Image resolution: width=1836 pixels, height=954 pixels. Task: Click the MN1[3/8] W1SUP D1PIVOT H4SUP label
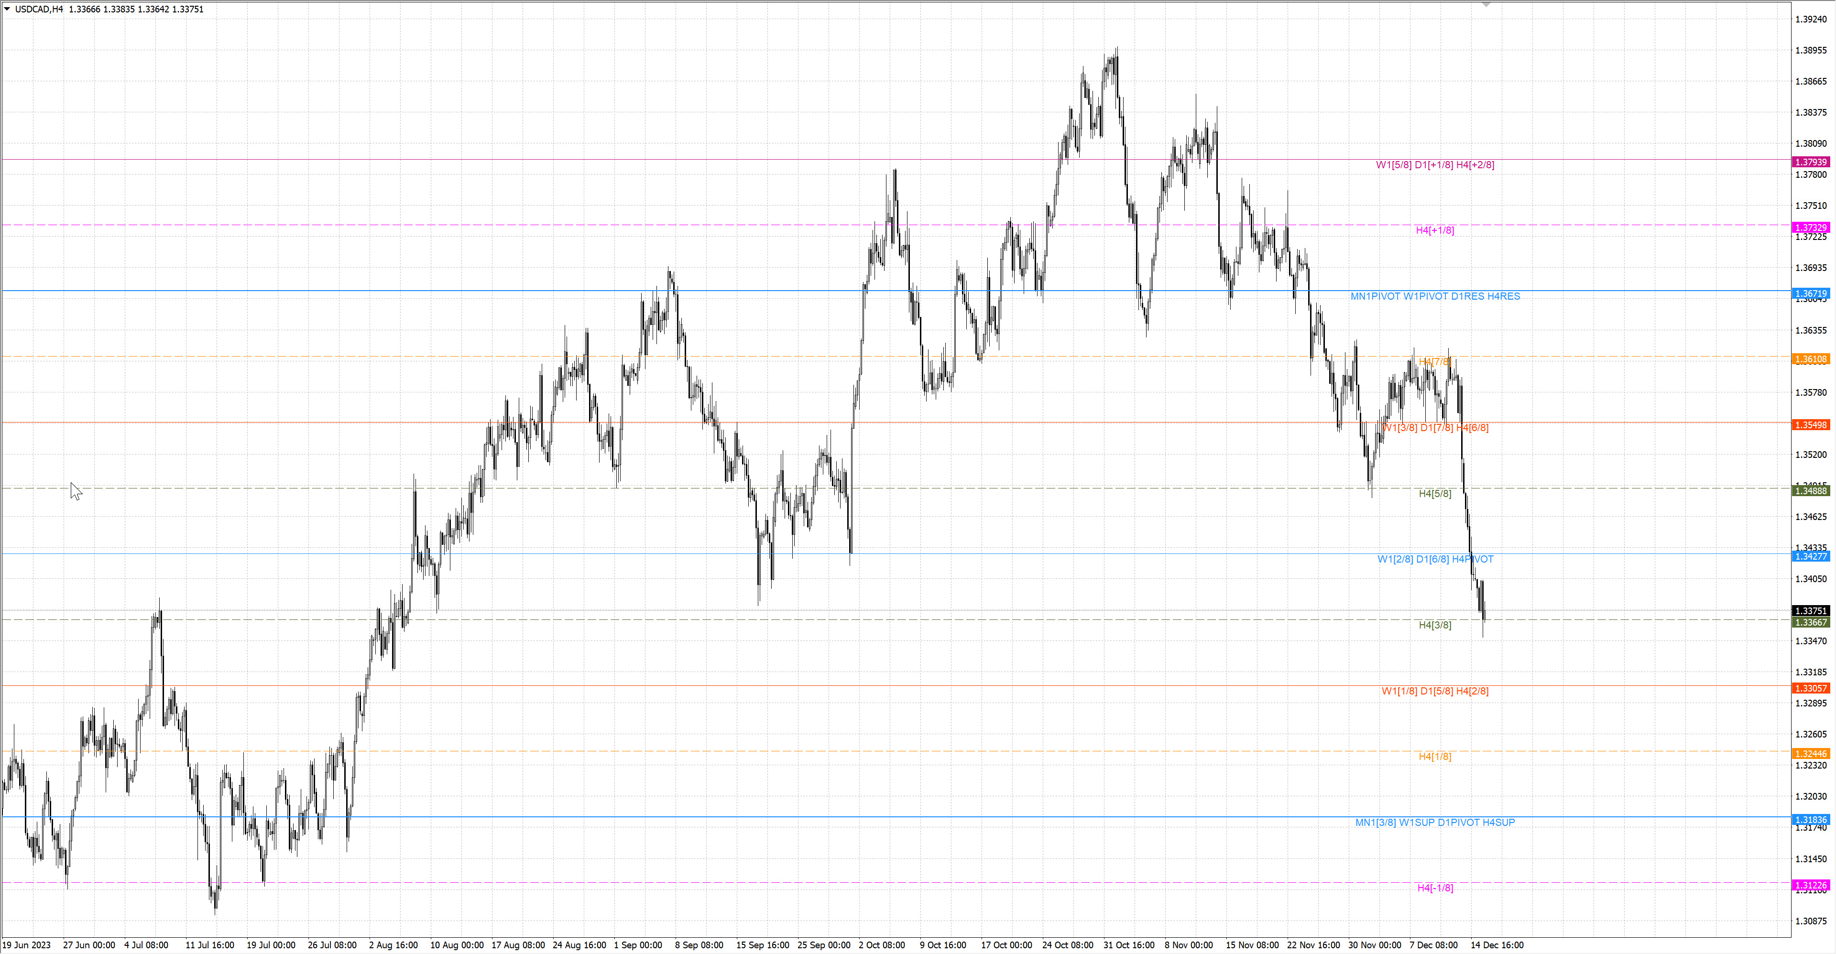pyautogui.click(x=1435, y=822)
